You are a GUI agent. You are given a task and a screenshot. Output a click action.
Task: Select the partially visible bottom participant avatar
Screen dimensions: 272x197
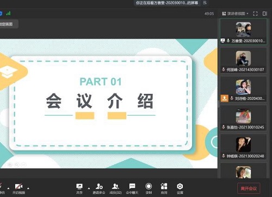tap(243, 172)
